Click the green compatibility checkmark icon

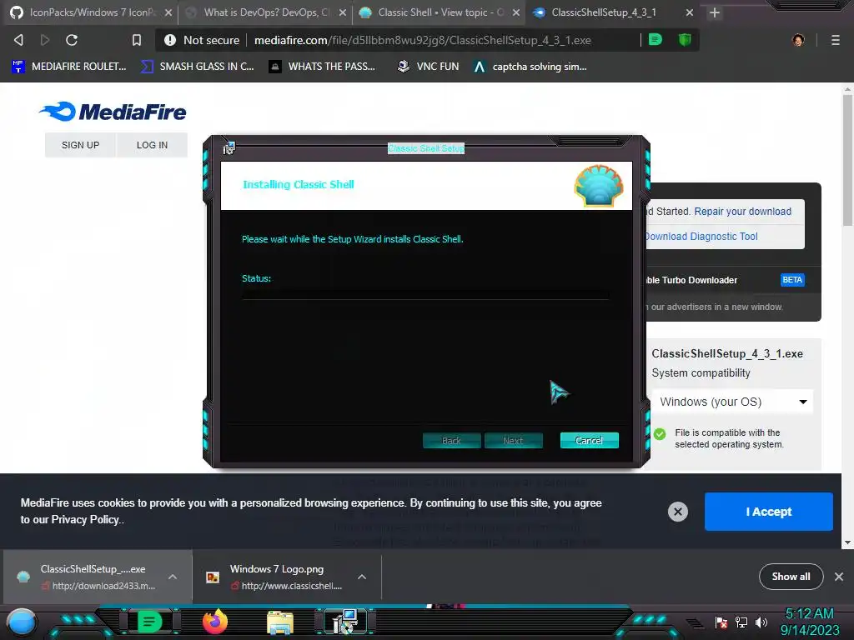point(660,433)
